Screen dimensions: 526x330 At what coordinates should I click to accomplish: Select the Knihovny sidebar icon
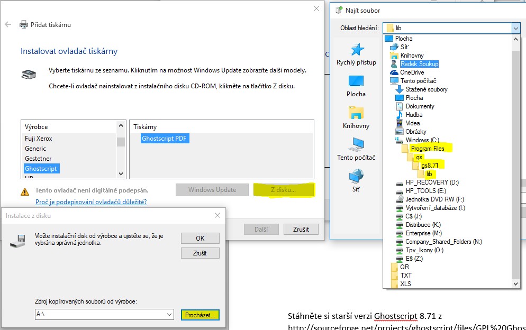(356, 113)
